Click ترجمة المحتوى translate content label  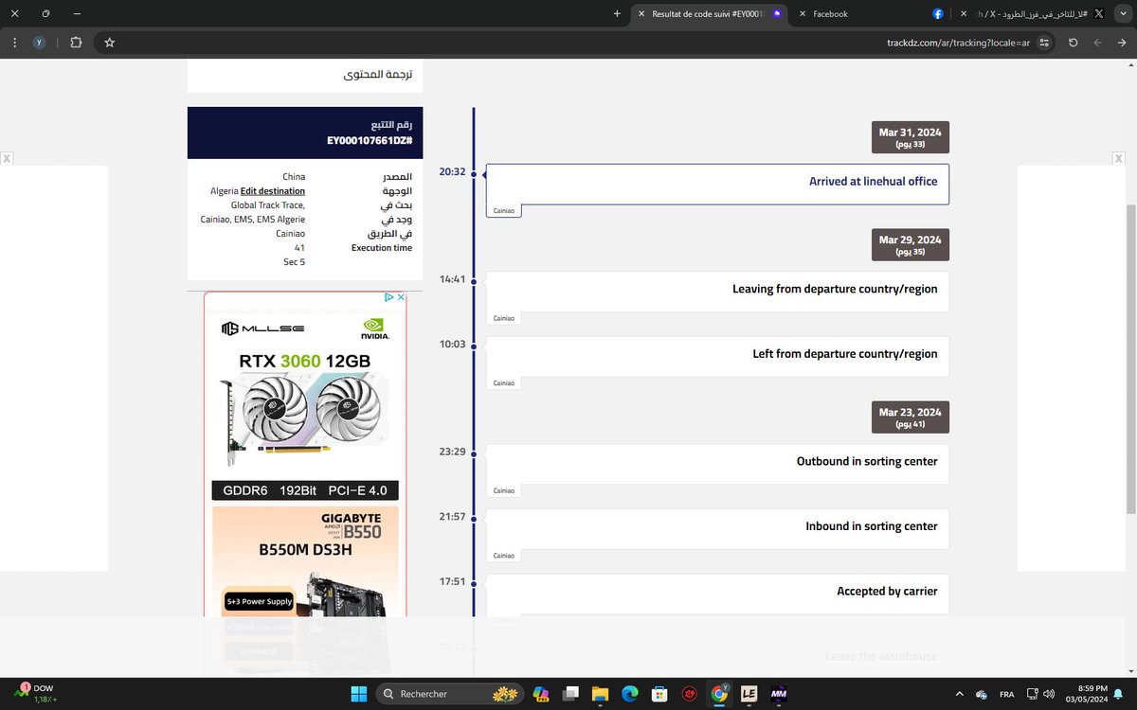coord(378,74)
